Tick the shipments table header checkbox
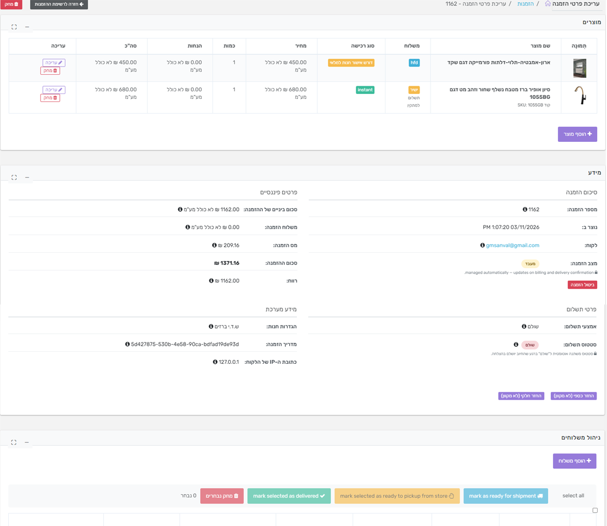 (595, 511)
